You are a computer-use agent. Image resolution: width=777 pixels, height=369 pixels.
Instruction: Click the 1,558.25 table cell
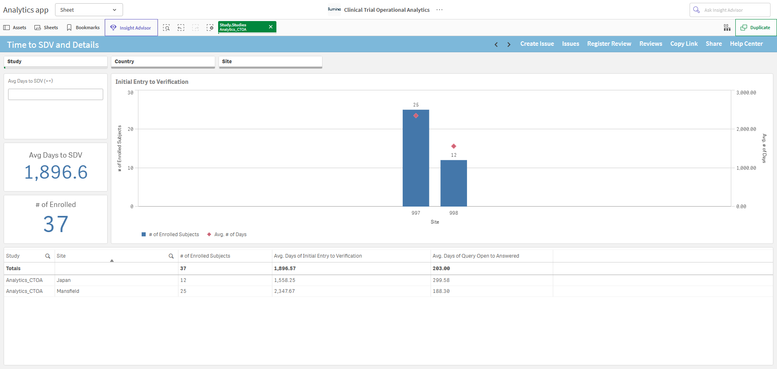284,280
